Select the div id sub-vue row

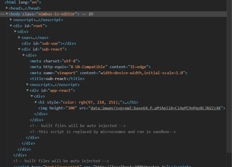pos(49,43)
